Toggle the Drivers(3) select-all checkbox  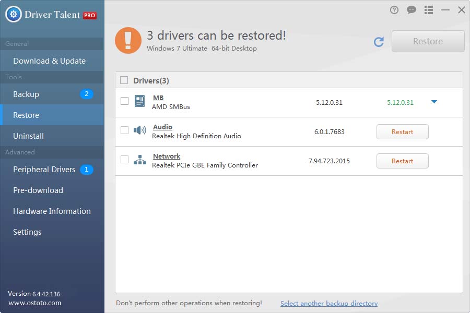[x=124, y=80]
